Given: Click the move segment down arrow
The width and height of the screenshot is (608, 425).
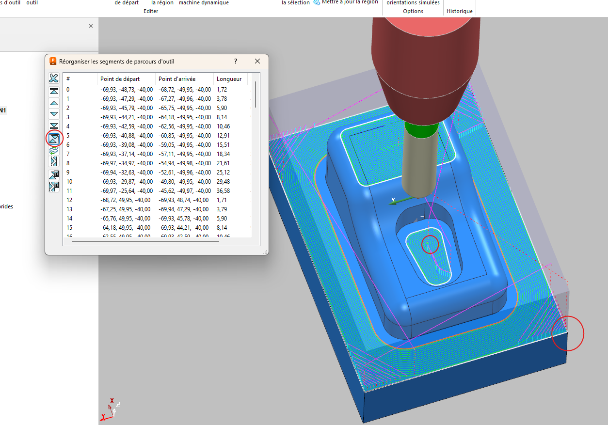Looking at the screenshot, I should (x=54, y=114).
